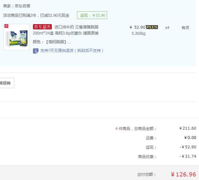This screenshot has width=199, height=180.
Task: Open the product title 进口纯牛奶 兰雀德臻脱脂
Action: point(76,27)
